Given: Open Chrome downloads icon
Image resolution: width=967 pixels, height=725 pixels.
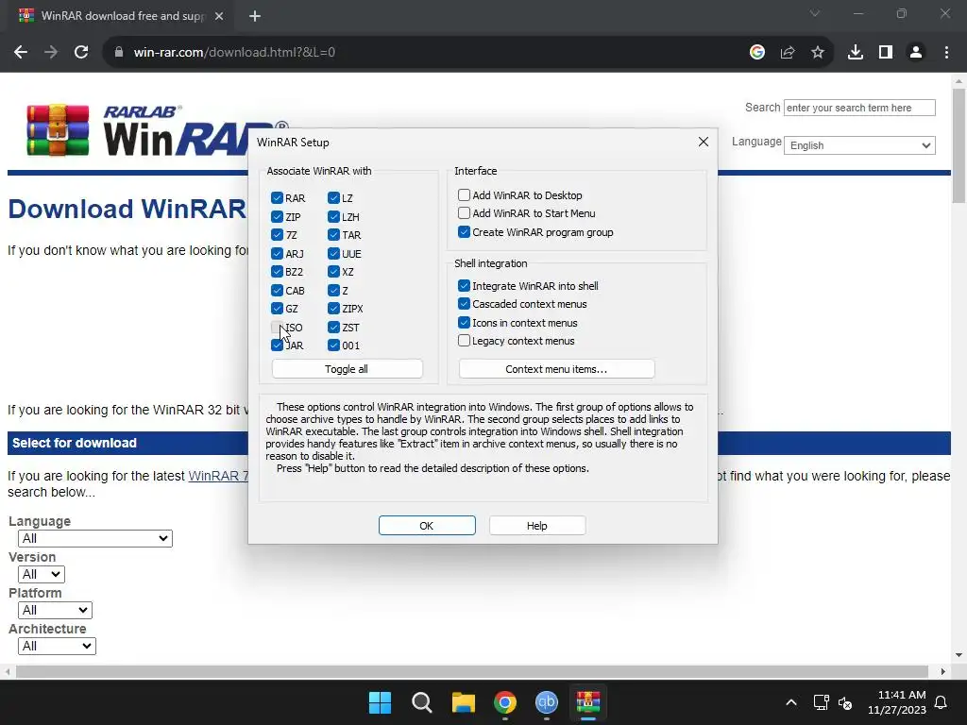Looking at the screenshot, I should coord(856,53).
